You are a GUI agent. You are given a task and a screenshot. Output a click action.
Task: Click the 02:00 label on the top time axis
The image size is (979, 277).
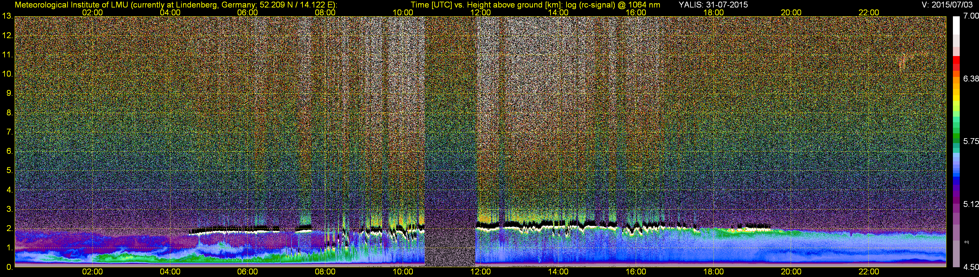click(92, 12)
